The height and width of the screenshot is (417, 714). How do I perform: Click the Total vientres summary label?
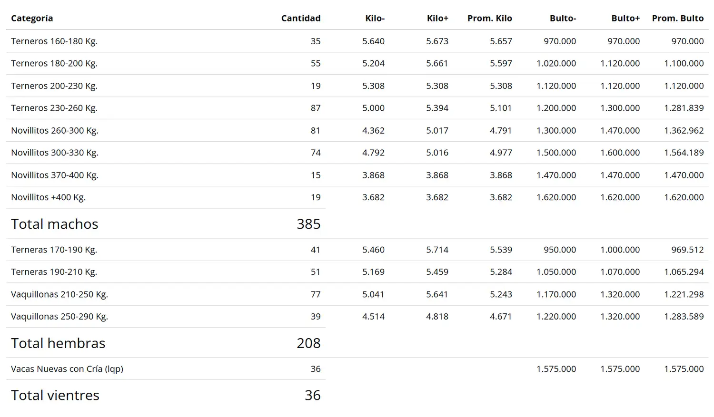tap(55, 395)
